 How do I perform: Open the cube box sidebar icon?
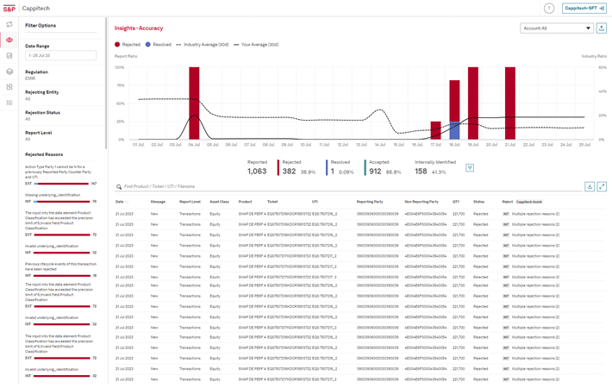click(x=9, y=72)
